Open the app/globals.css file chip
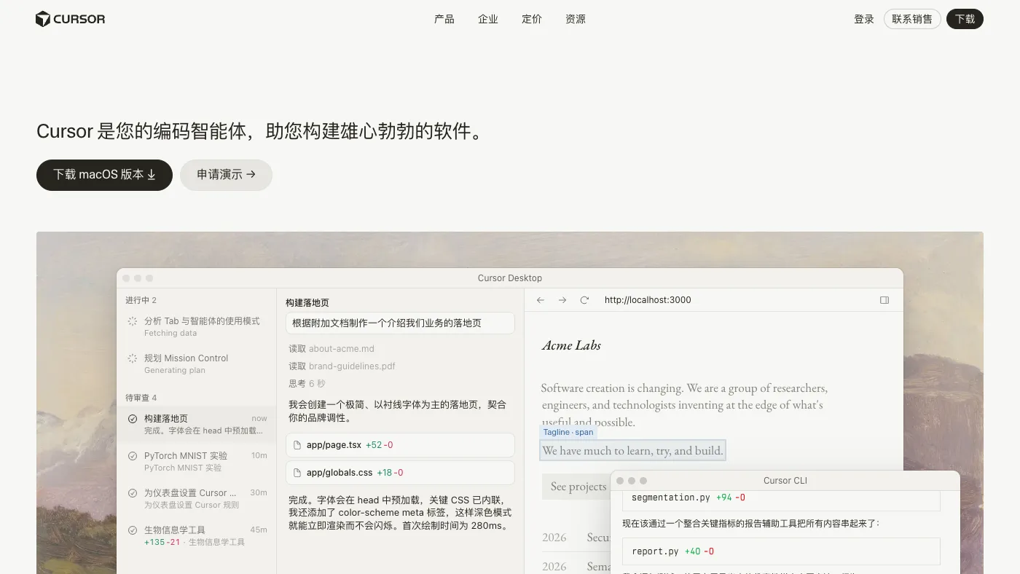 point(400,473)
